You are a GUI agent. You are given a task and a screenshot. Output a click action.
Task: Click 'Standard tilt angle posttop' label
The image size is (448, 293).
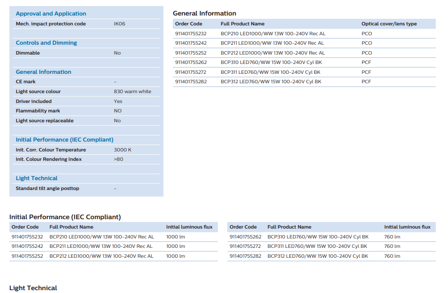47,188
